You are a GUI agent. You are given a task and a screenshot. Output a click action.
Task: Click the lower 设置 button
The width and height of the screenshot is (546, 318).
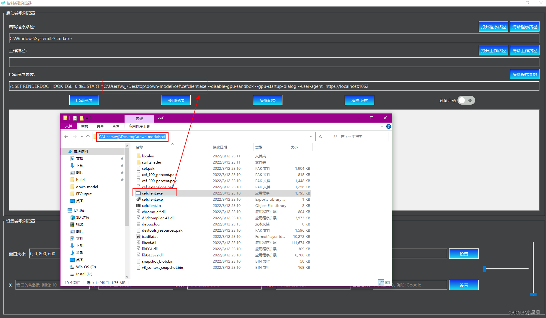click(464, 285)
